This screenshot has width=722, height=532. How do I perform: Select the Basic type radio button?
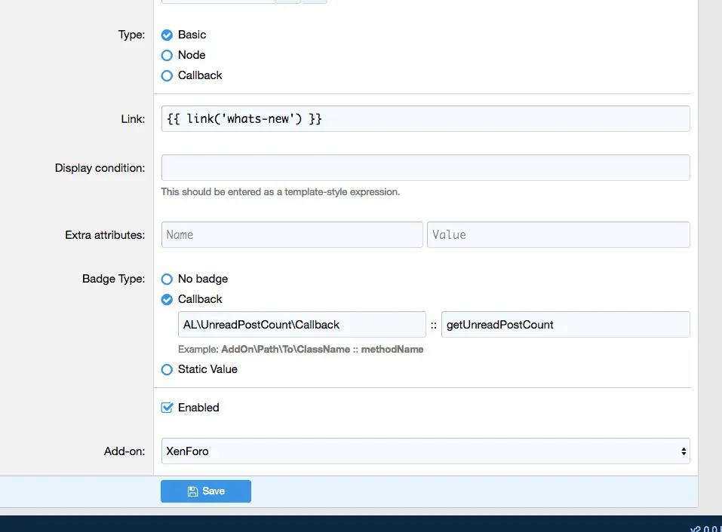coord(167,35)
